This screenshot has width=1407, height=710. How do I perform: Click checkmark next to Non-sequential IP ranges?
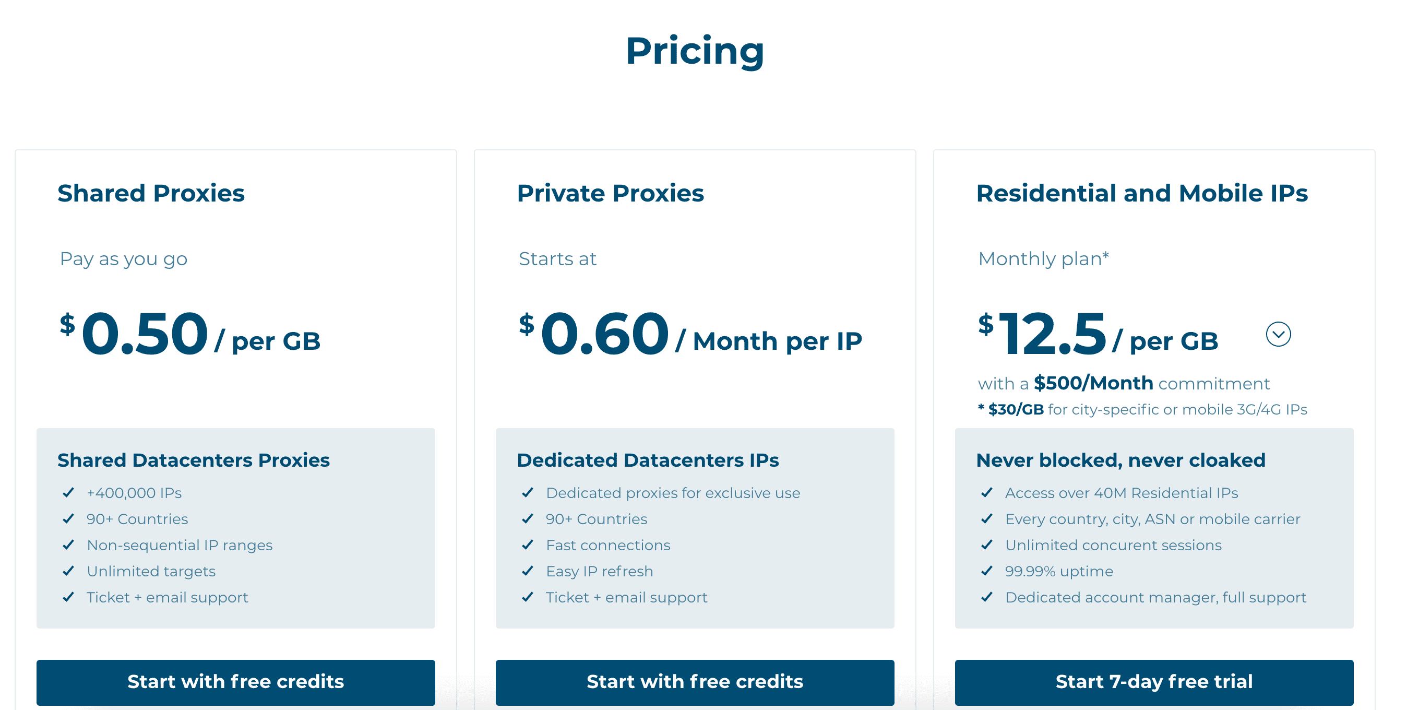click(68, 545)
